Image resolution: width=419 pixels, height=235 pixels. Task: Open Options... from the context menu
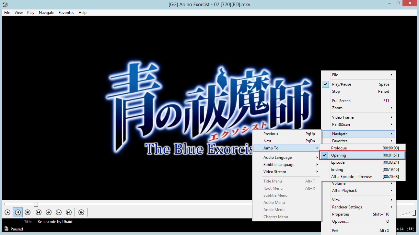[x=358, y=221]
